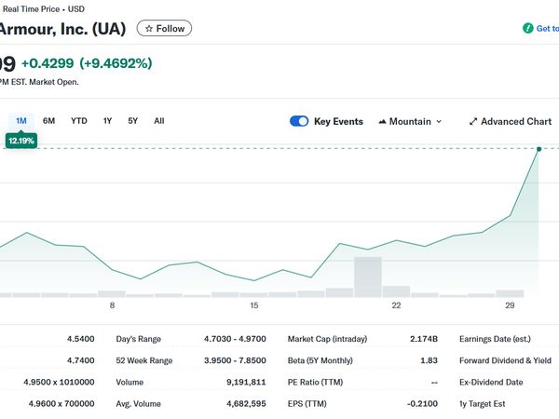Switch to the 6M time range
Image resolution: width=559 pixels, height=419 pixels.
49,121
